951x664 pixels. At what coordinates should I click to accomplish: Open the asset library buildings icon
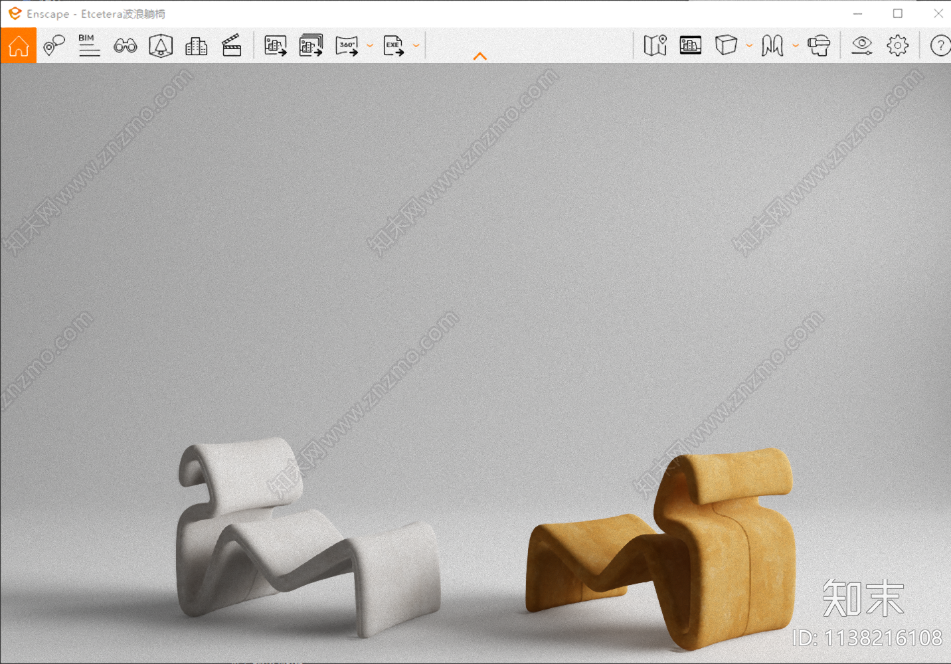(196, 45)
